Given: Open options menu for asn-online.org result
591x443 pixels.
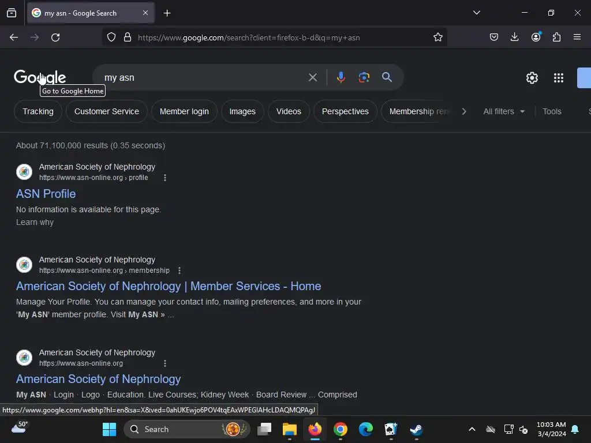Looking at the screenshot, I should [164, 363].
